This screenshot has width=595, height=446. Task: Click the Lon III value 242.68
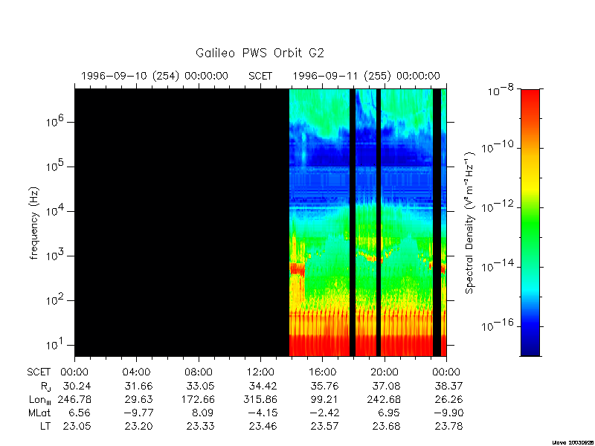(384, 399)
